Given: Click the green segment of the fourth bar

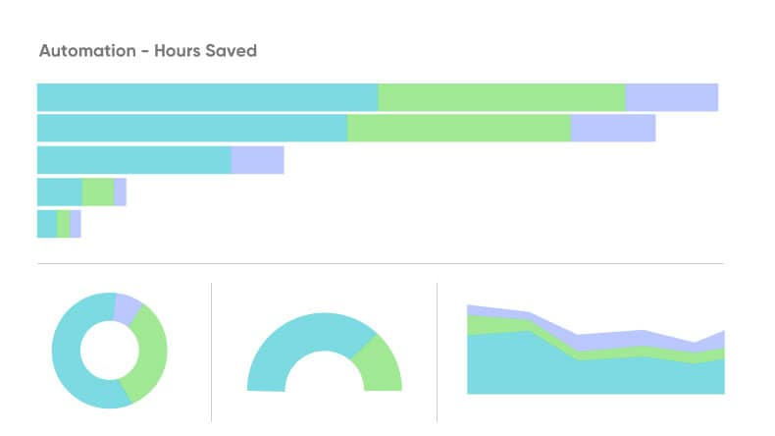Looking at the screenshot, I should [x=97, y=191].
